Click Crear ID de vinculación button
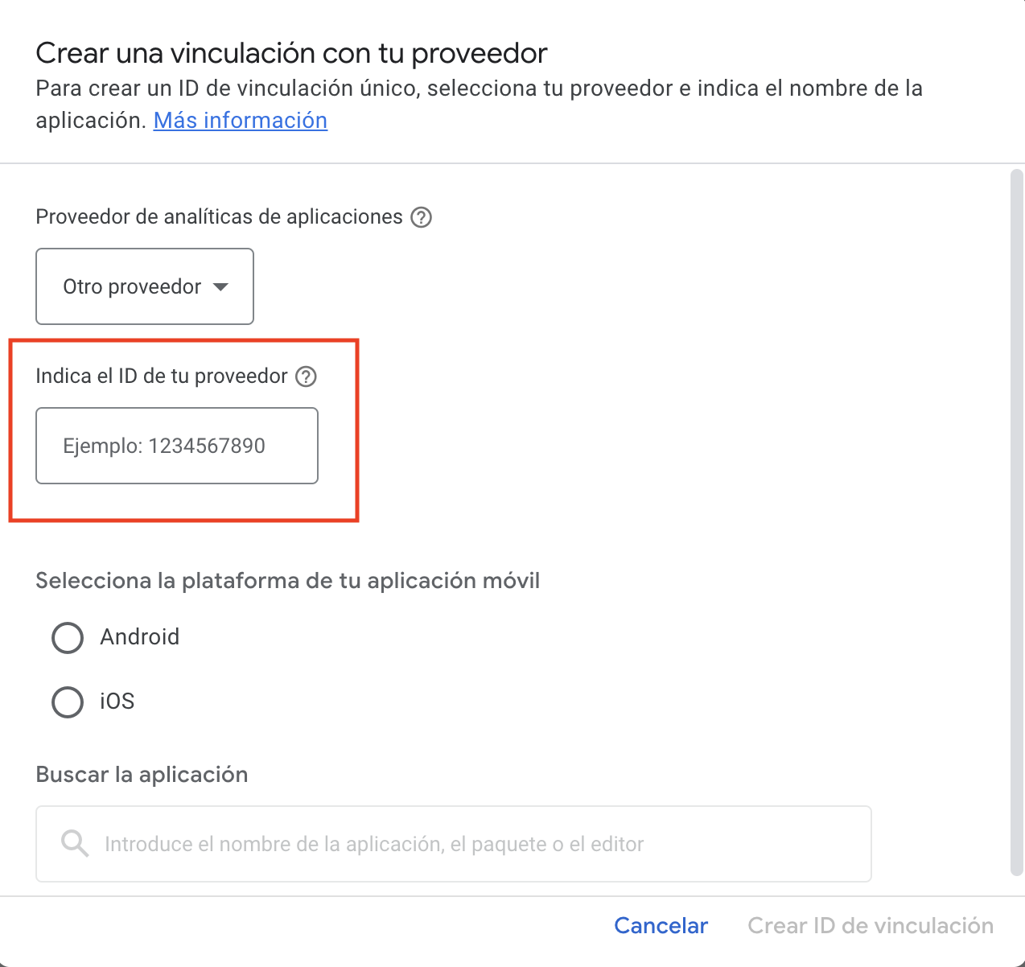Image resolution: width=1025 pixels, height=967 pixels. point(871,926)
